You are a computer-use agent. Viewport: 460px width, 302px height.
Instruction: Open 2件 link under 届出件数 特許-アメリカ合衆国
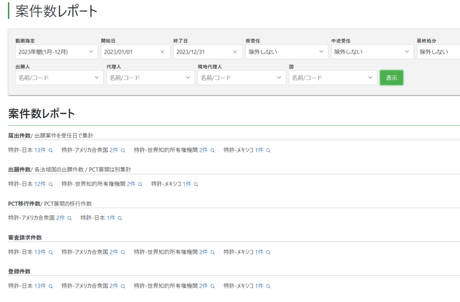point(114,150)
